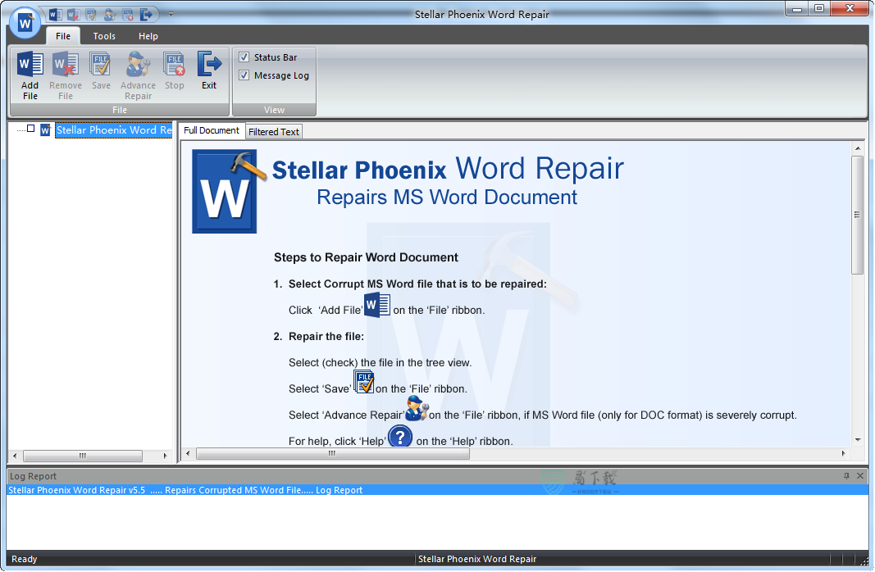This screenshot has height=572, width=875.
Task: Select the highlighted 'Stellar Phoenix Word Repair v5.5' log row
Action: tap(438, 490)
